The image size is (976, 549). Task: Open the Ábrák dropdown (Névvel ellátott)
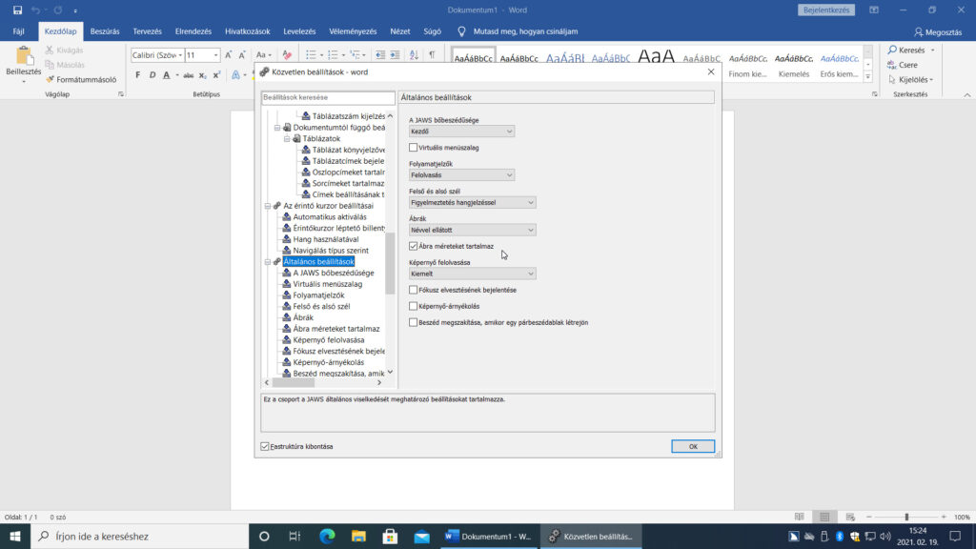[x=472, y=230]
